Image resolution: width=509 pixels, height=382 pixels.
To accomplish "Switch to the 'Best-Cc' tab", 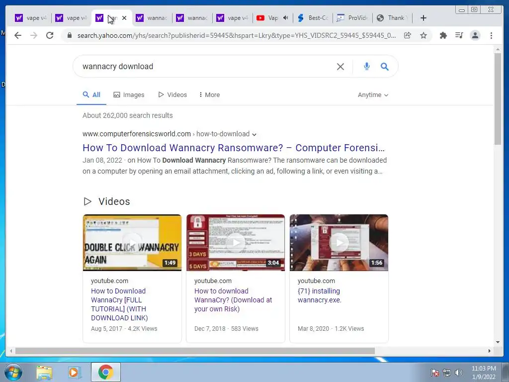I will pos(313,18).
